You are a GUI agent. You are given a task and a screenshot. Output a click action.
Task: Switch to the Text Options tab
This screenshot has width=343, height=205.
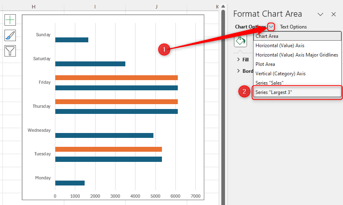(293, 27)
